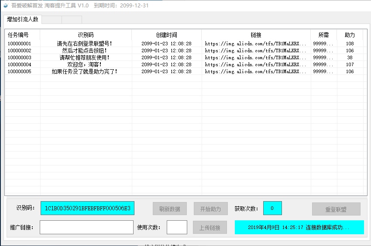Click the 链接 column header

coord(256,35)
